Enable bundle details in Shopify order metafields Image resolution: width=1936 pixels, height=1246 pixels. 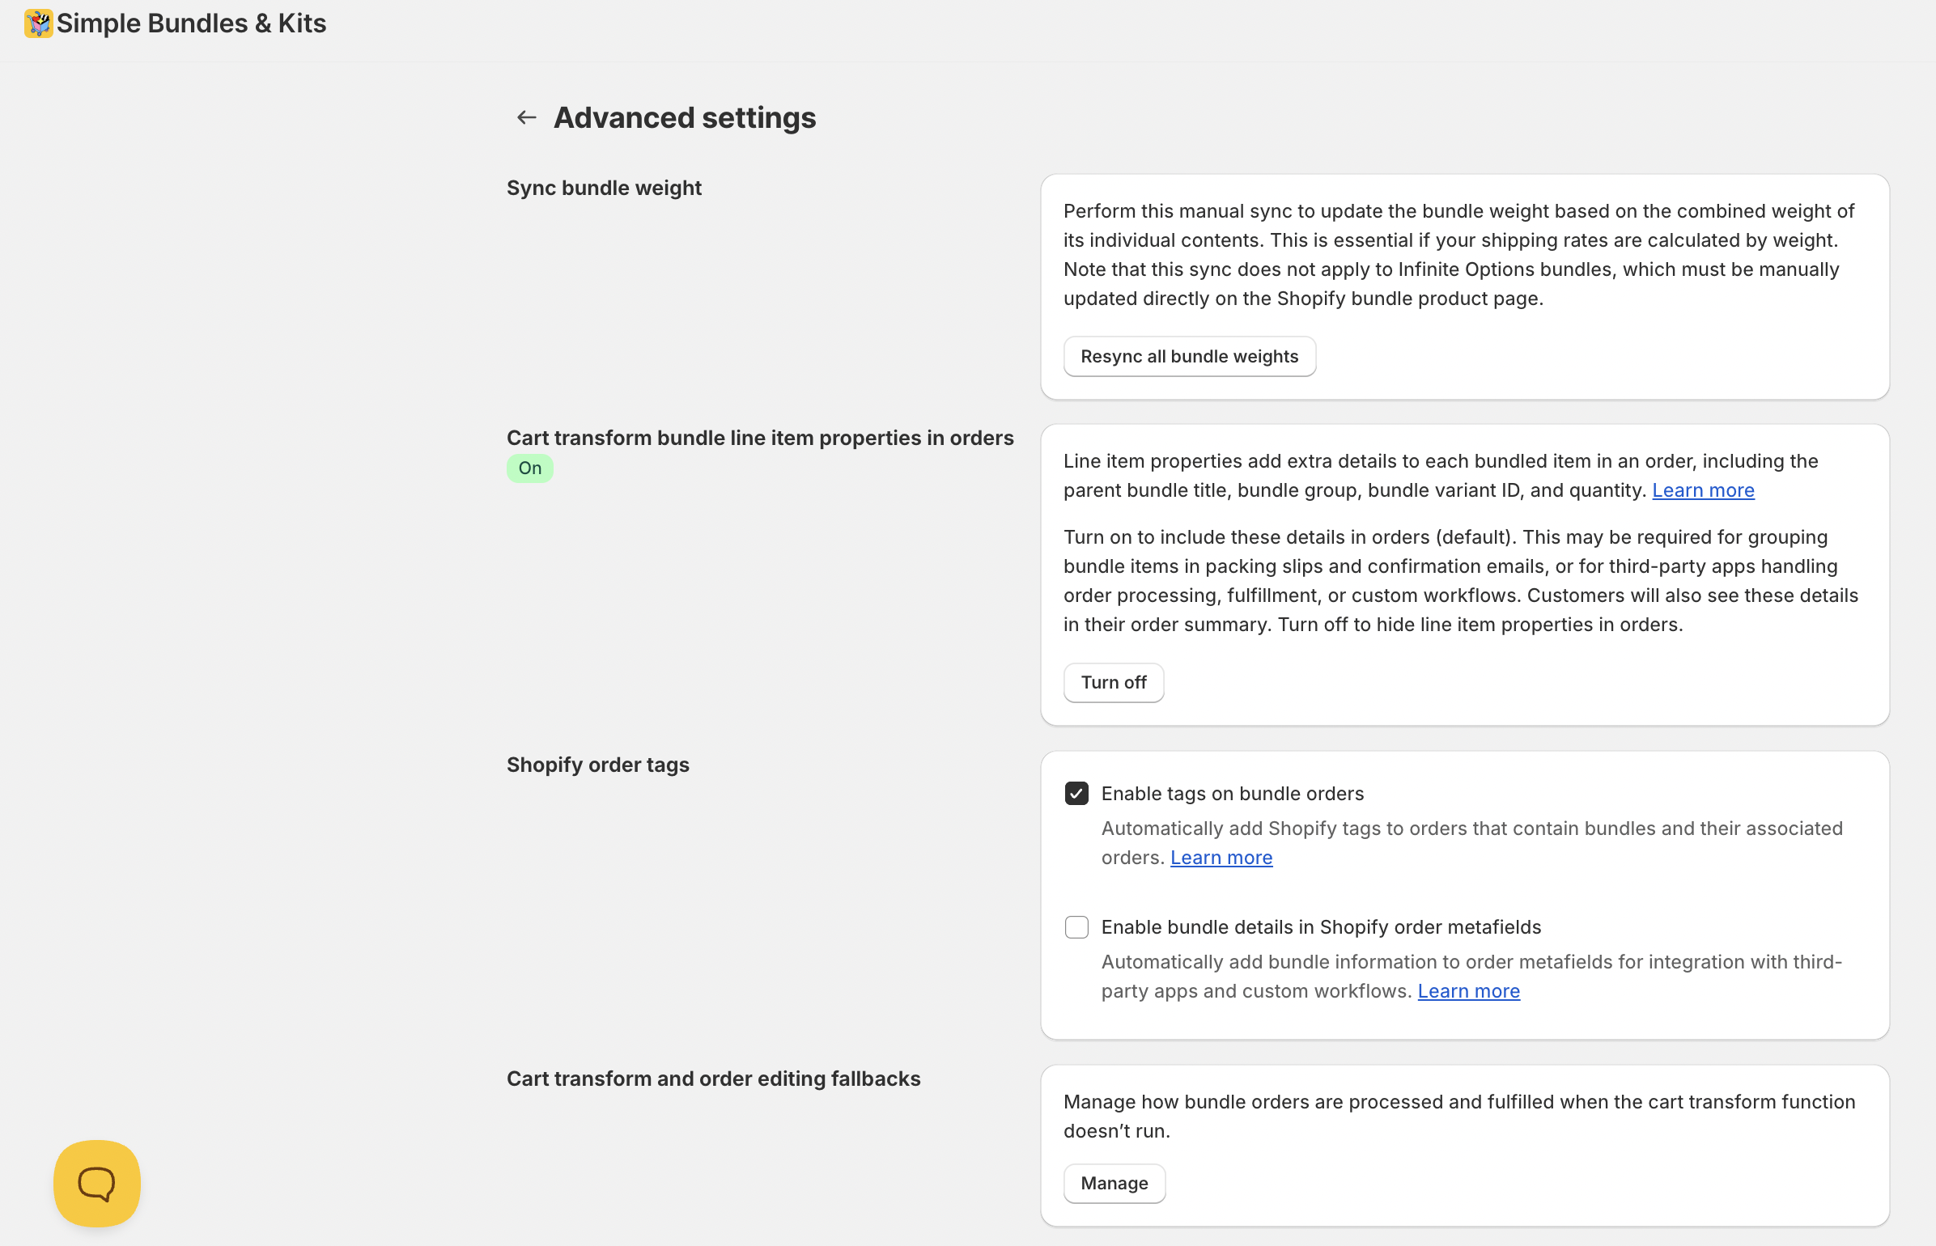pos(1076,927)
